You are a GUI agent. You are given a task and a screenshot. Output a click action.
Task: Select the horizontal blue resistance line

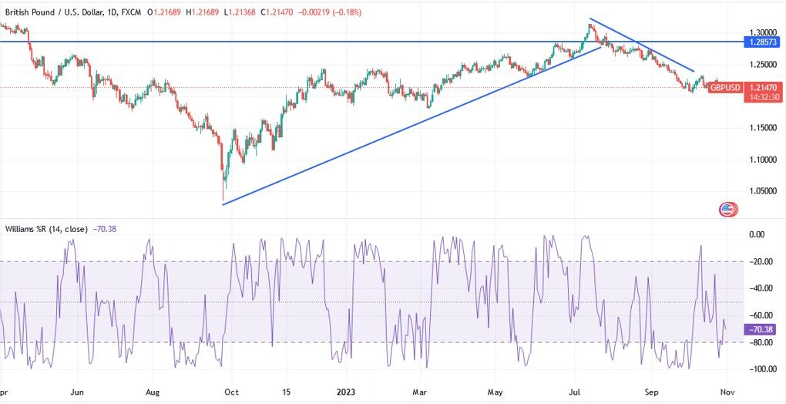point(372,42)
